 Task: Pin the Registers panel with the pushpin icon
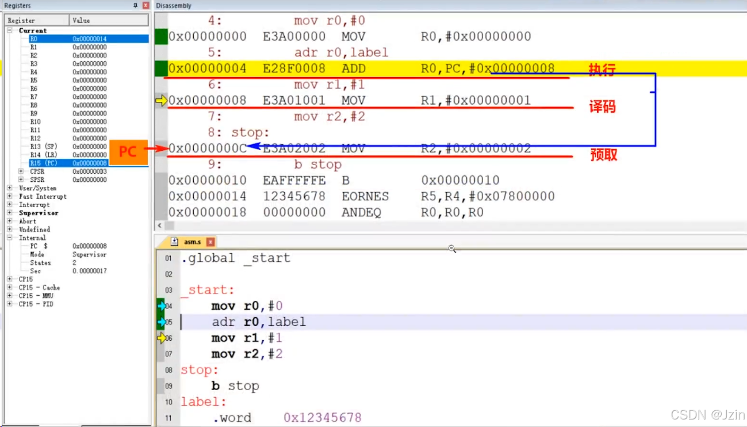(x=136, y=5)
